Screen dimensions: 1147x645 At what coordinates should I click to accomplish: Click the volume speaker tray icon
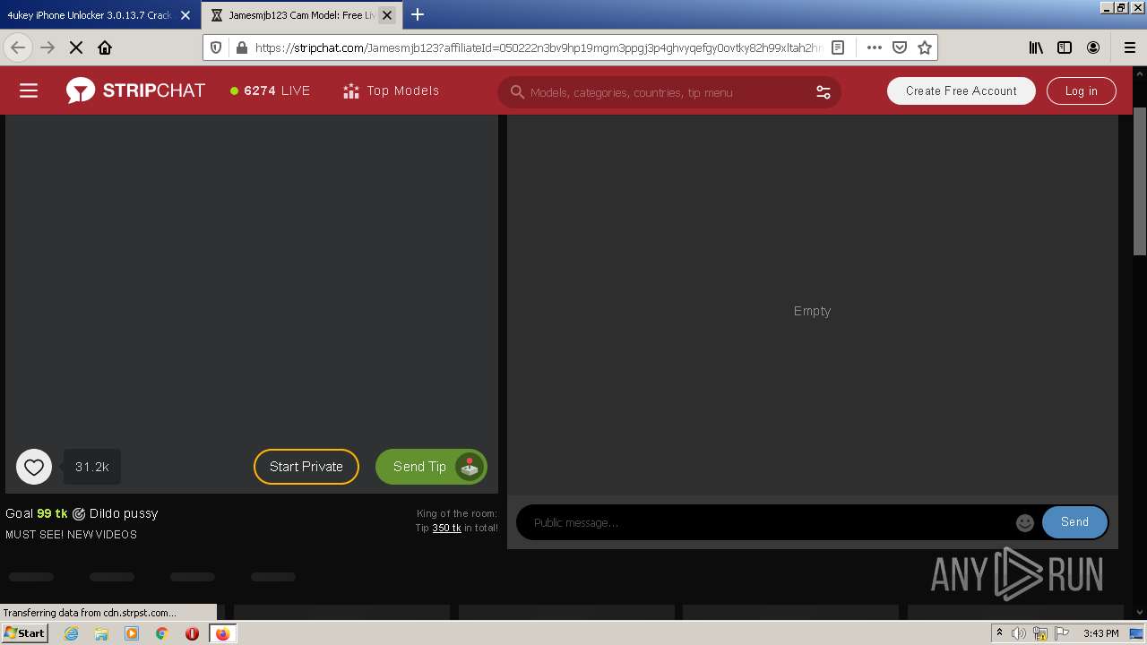(x=1019, y=633)
